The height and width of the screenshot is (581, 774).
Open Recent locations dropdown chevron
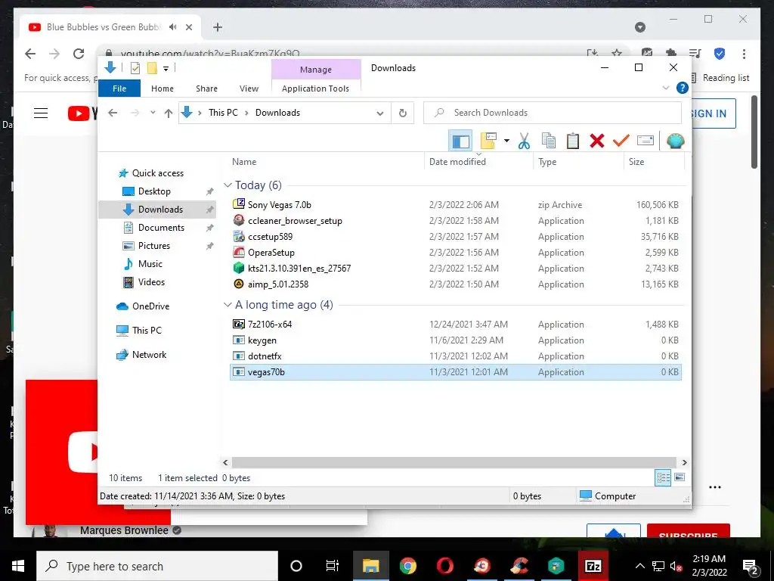tap(153, 113)
